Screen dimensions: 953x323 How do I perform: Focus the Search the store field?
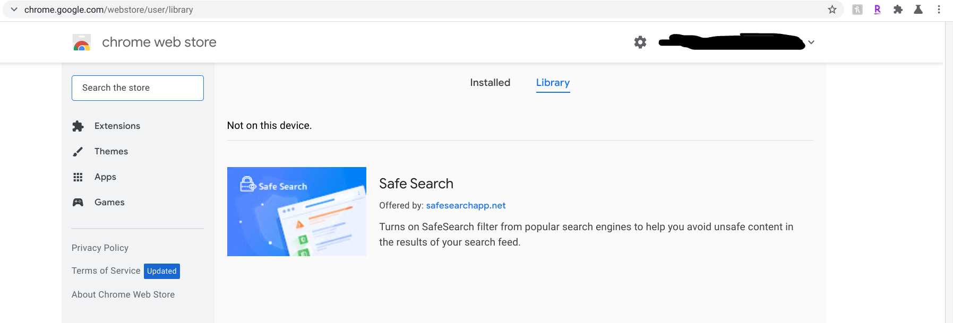[x=138, y=88]
